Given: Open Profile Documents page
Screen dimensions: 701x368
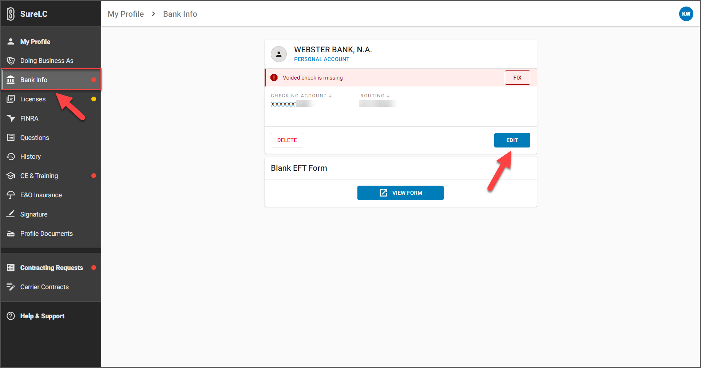Looking at the screenshot, I should coord(51,234).
